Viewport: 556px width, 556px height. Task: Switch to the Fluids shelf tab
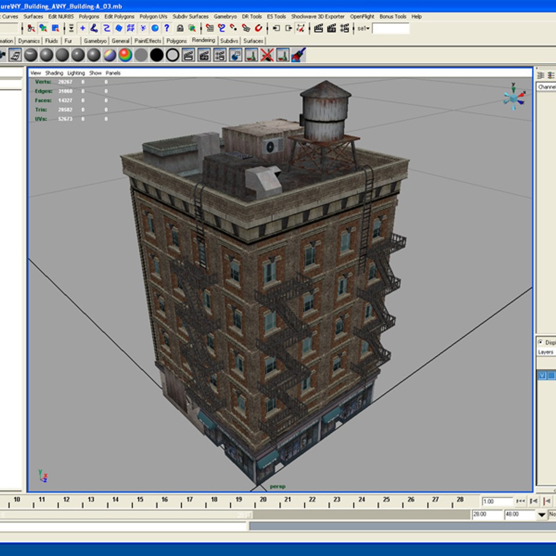coord(51,41)
